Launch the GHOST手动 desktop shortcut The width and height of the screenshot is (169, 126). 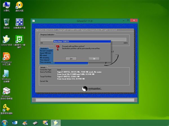tap(6, 41)
